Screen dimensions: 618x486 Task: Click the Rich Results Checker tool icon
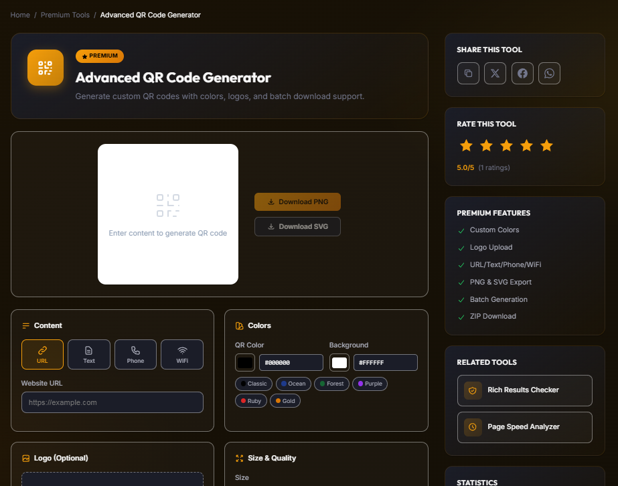[473, 390]
